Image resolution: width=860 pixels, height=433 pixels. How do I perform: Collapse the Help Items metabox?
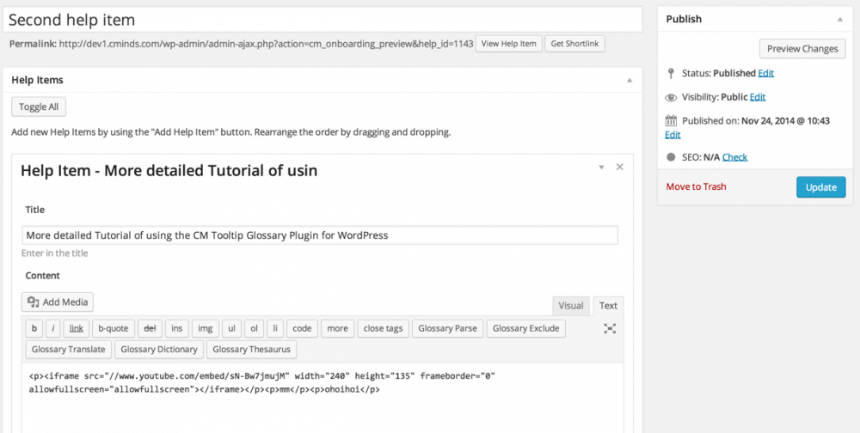[630, 80]
